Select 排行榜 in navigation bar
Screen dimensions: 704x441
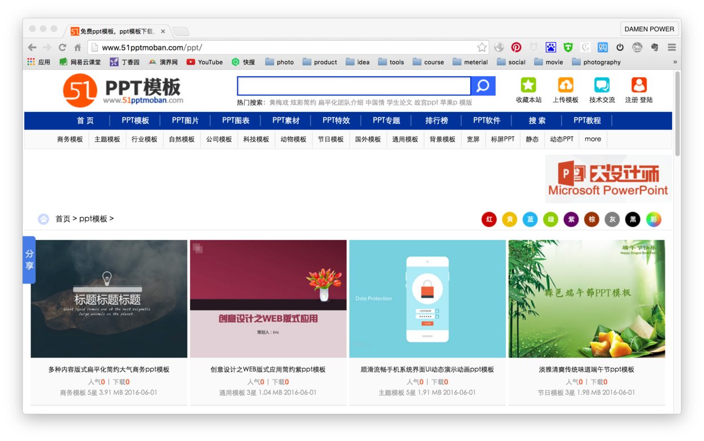437,120
